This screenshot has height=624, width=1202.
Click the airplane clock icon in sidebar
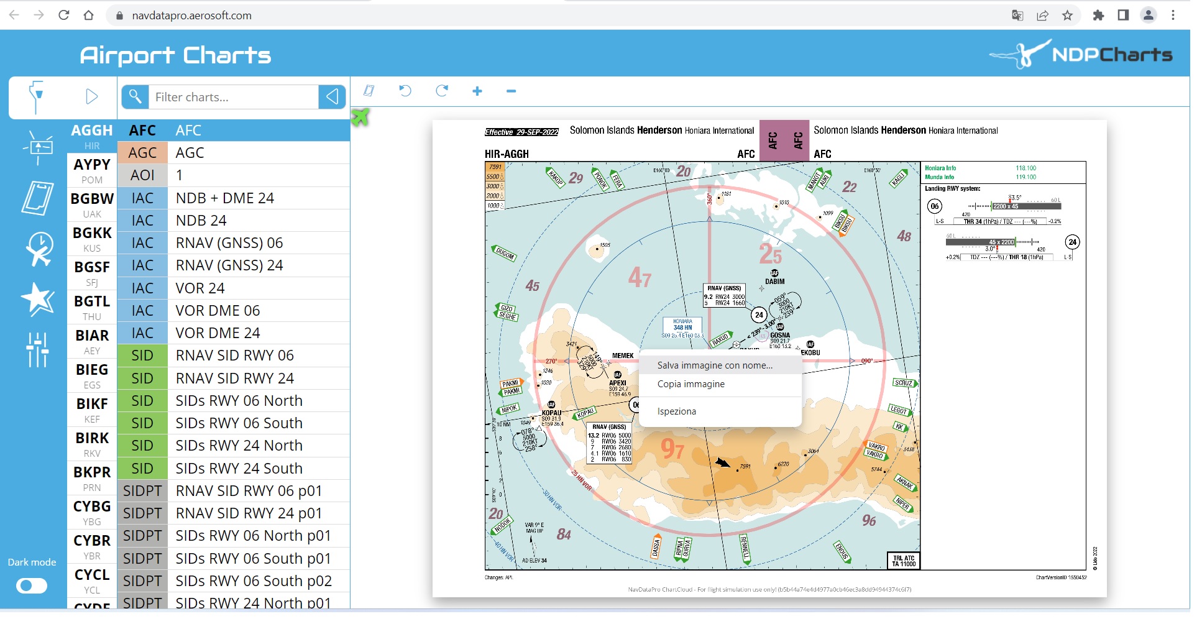pos(39,249)
